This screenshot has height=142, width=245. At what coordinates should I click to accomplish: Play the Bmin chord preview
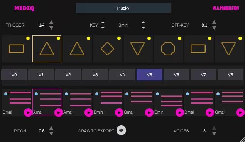click(119, 112)
